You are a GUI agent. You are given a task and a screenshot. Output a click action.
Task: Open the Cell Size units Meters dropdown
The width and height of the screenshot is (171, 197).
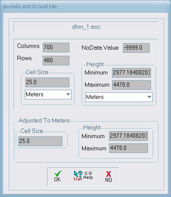[48, 95]
